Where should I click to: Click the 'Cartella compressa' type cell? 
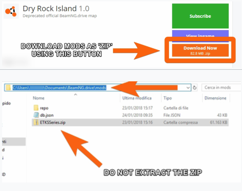pos(181,122)
